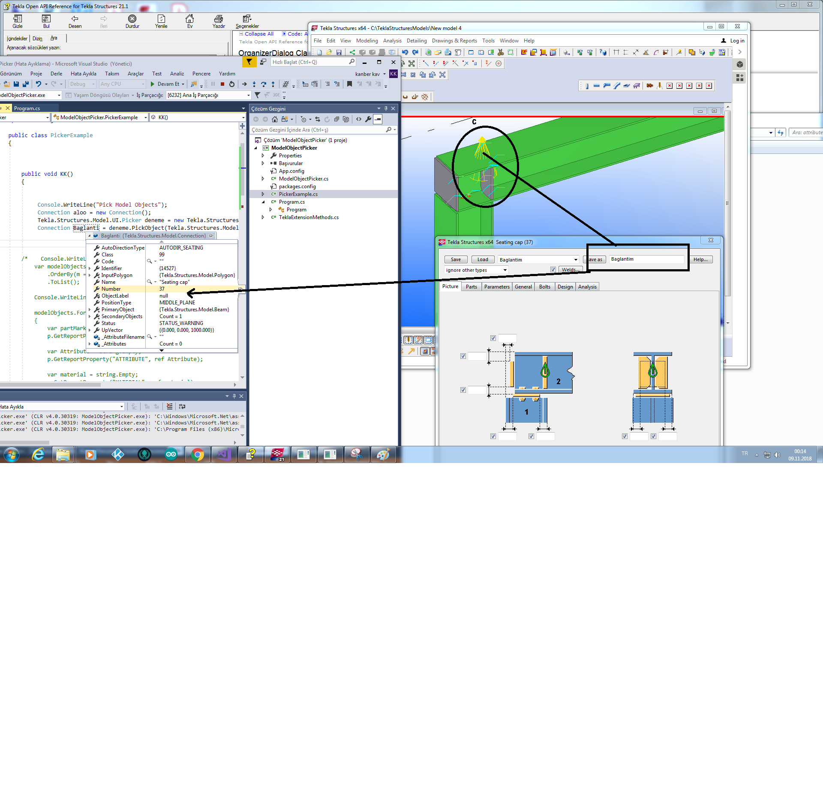Open Google Chrome from taskbar
This screenshot has height=794, width=823.
198,454
